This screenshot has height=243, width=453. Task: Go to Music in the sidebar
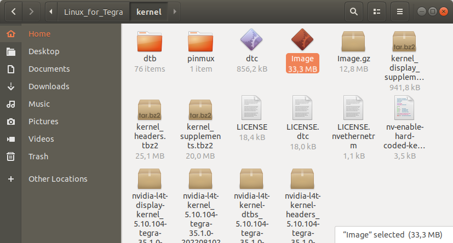coord(39,104)
